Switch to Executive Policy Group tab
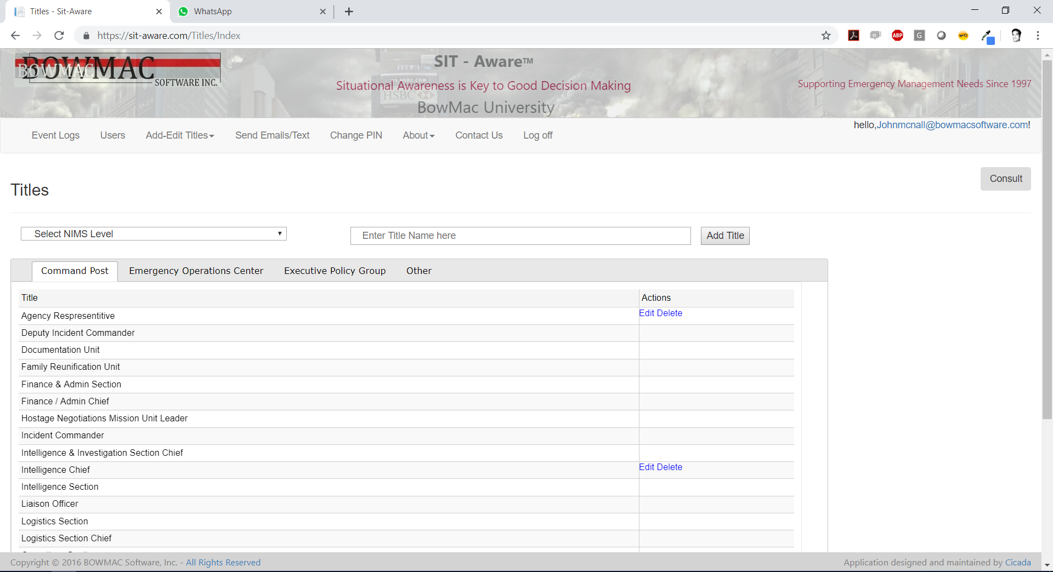This screenshot has width=1053, height=572. click(x=335, y=271)
